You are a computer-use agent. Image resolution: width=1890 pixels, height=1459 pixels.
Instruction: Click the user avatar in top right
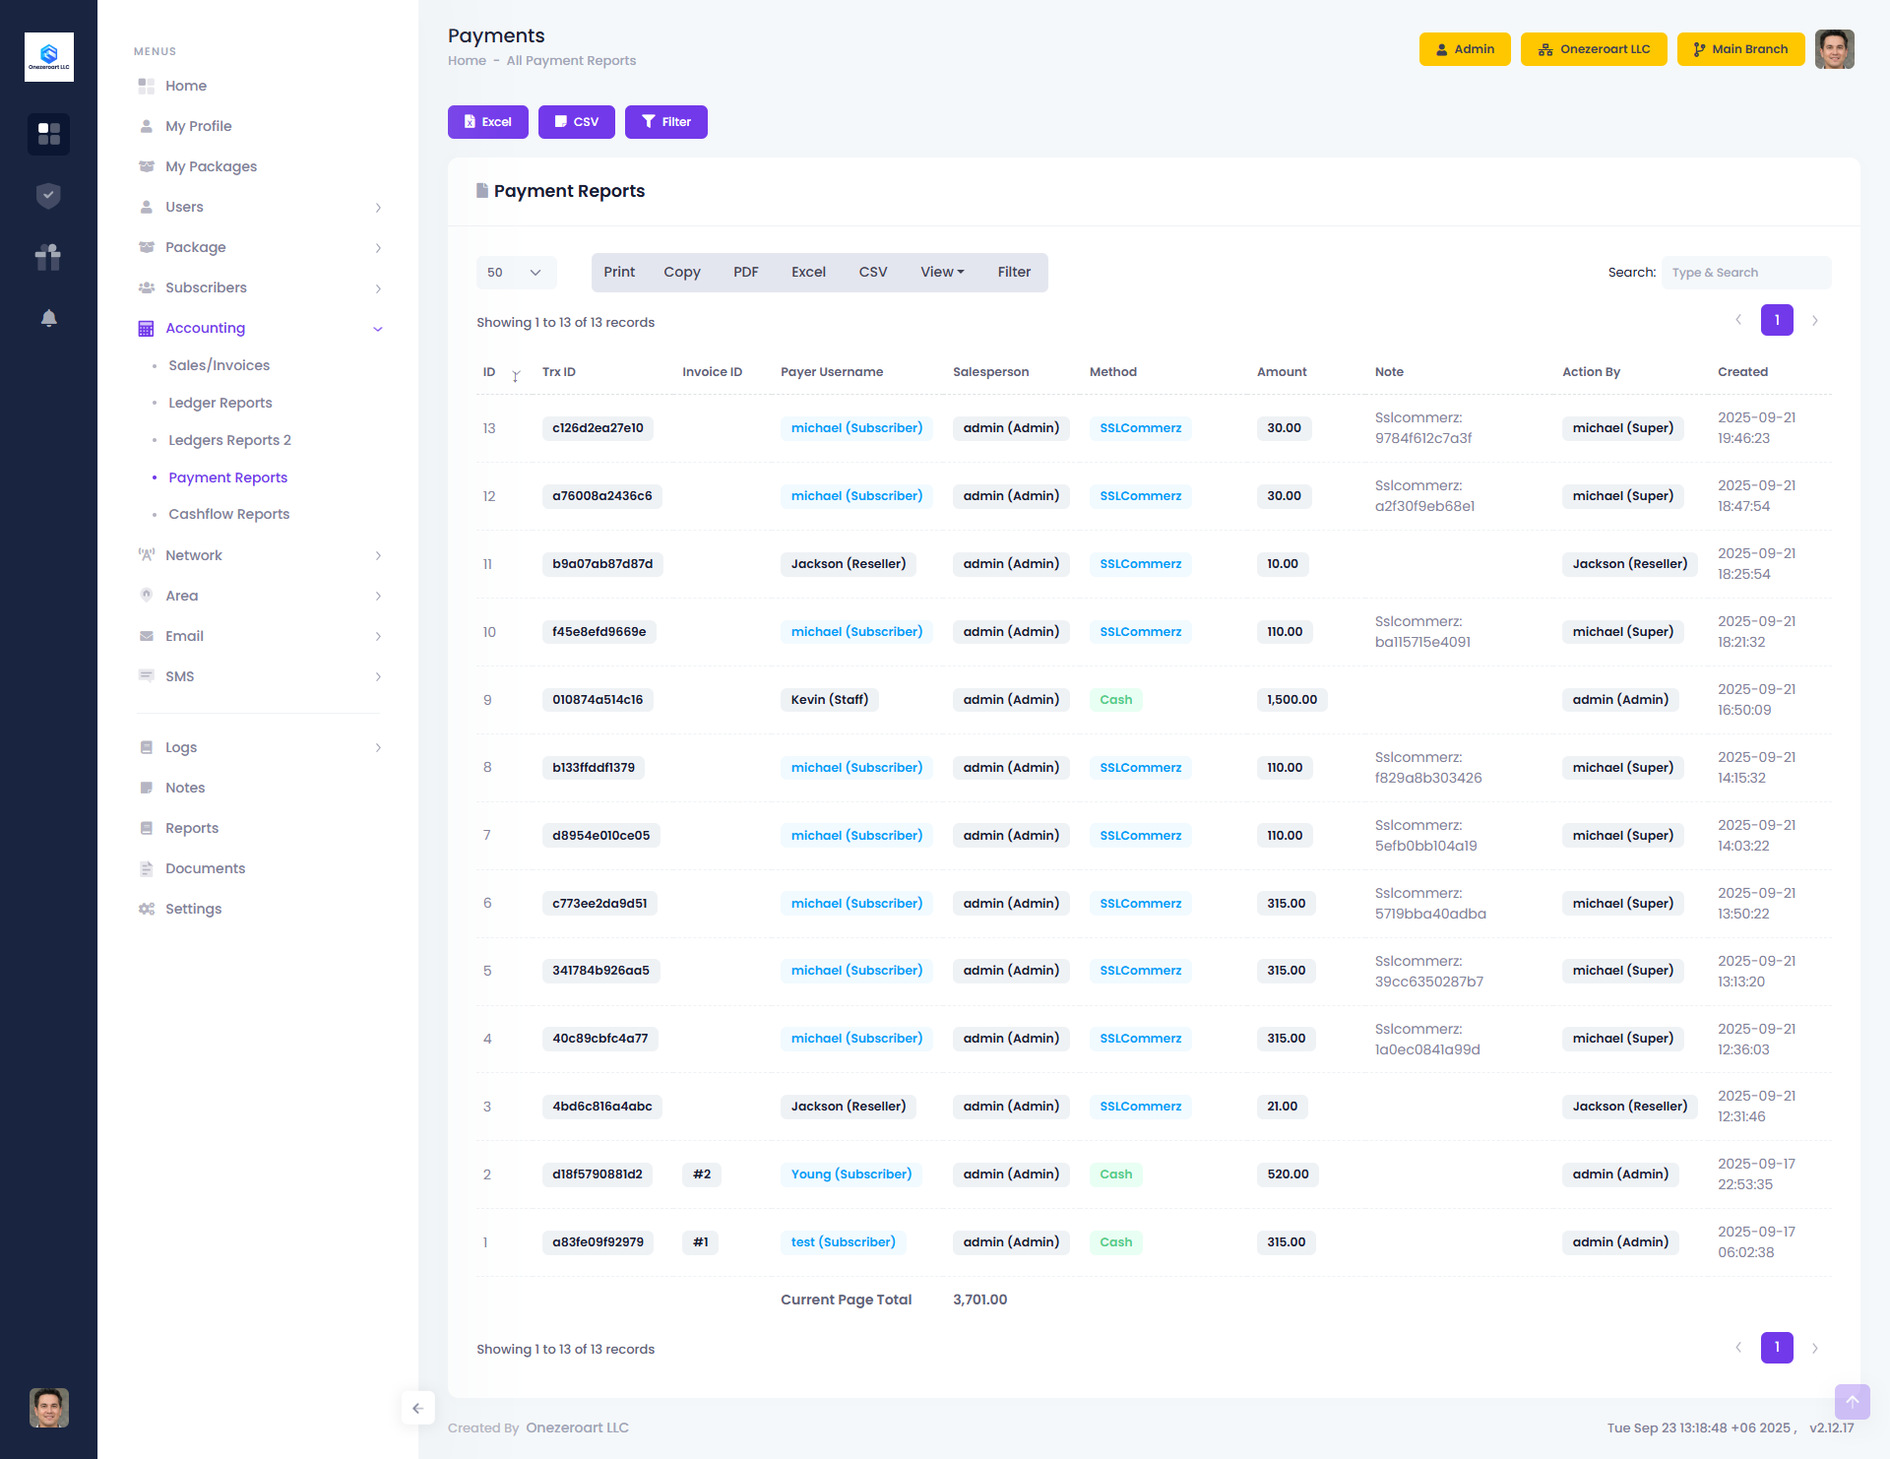pyautogui.click(x=1834, y=49)
